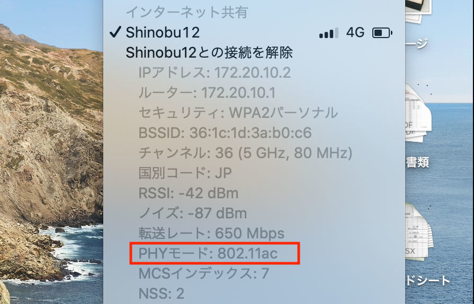The height and width of the screenshot is (304, 474).
Task: Click the 国別コード JP line
Action: [185, 173]
